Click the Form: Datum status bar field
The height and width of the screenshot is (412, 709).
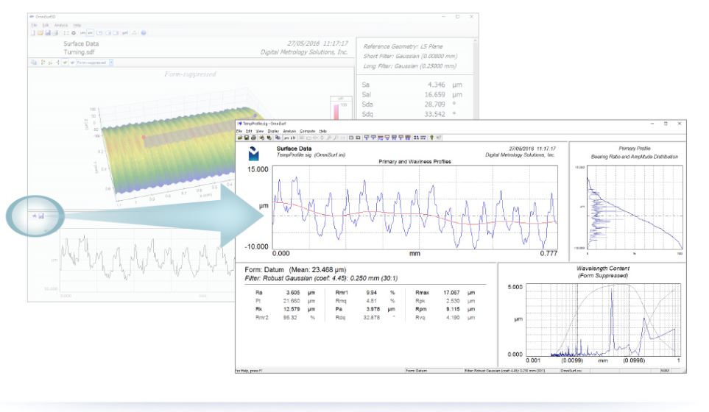coord(417,370)
